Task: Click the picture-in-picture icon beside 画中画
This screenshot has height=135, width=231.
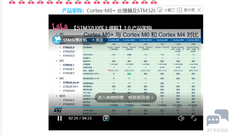Action: (179, 10)
